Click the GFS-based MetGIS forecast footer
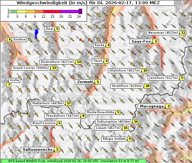192x163 pixels. point(74,161)
